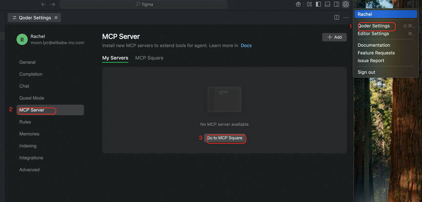The height and width of the screenshot is (202, 422).
Task: Click the Rachel name in sidebar
Action: (x=38, y=37)
